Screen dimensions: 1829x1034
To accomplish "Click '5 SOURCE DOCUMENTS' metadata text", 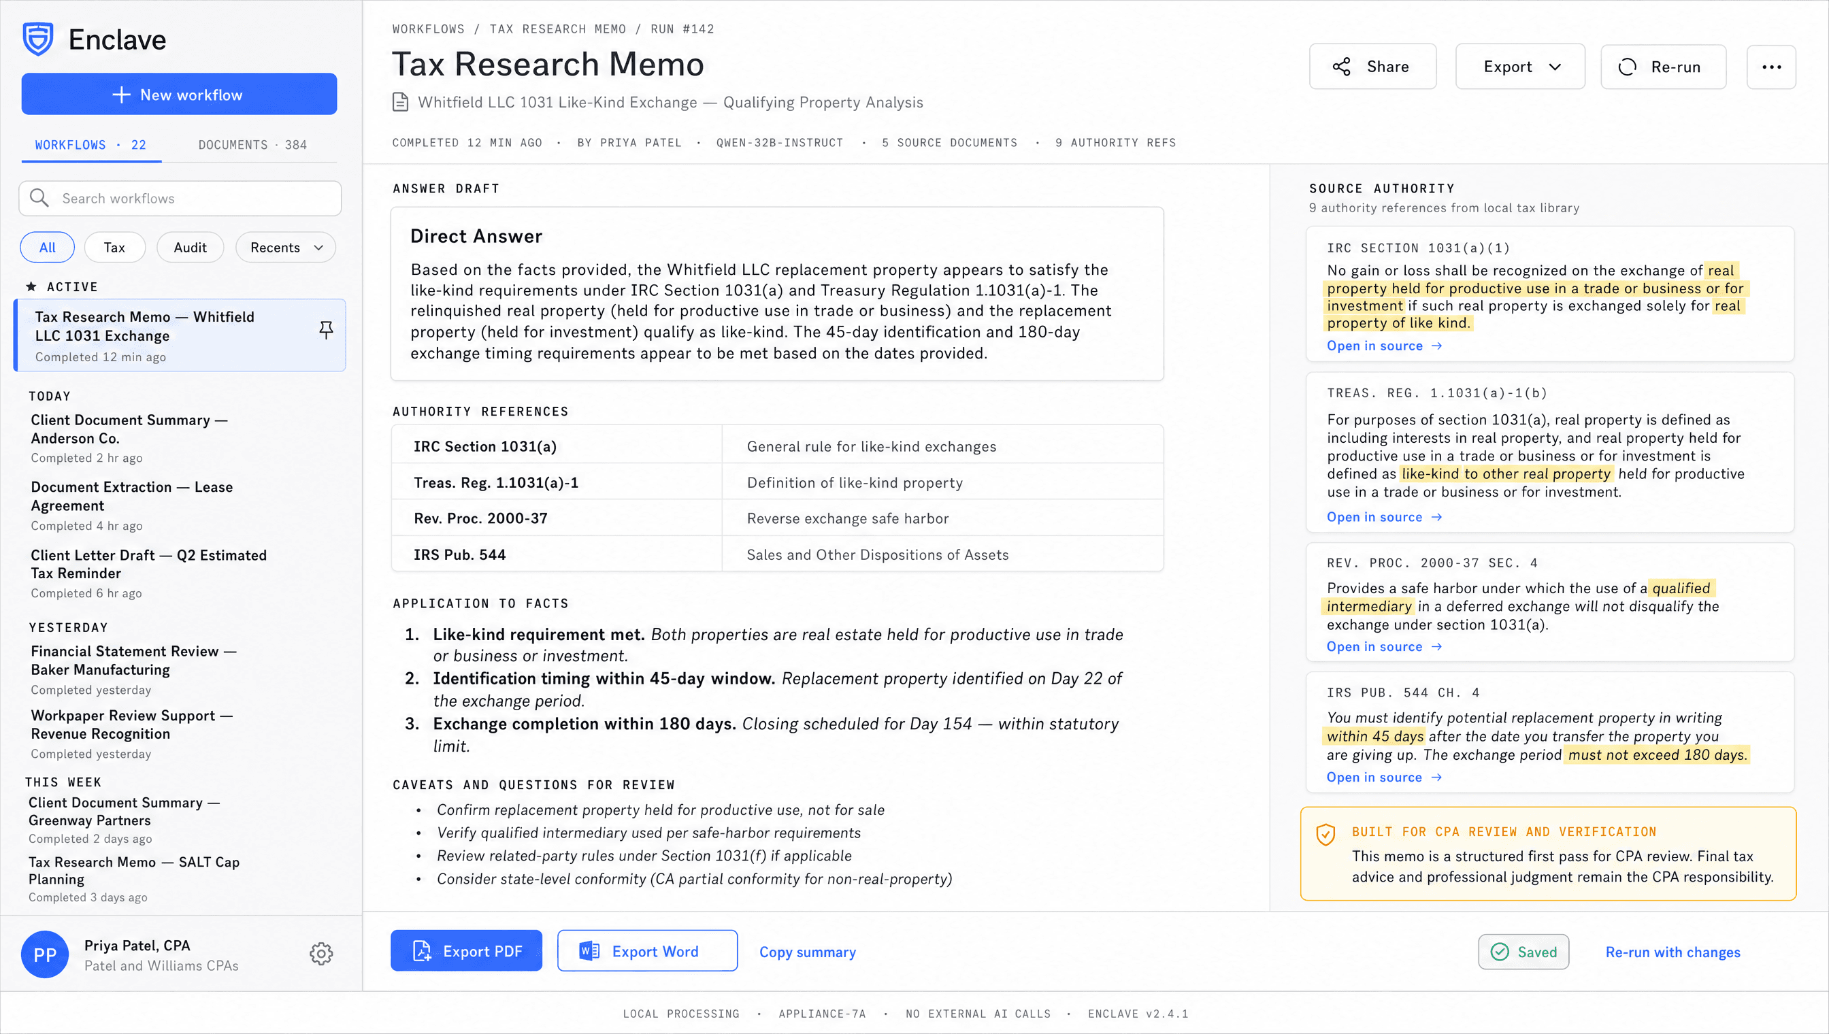I will coord(949,143).
